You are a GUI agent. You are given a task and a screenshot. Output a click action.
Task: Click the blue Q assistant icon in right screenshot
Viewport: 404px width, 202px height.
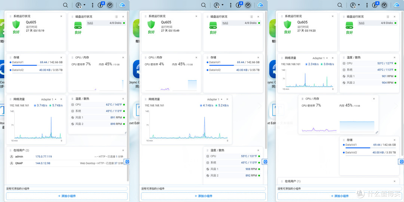point(402,162)
